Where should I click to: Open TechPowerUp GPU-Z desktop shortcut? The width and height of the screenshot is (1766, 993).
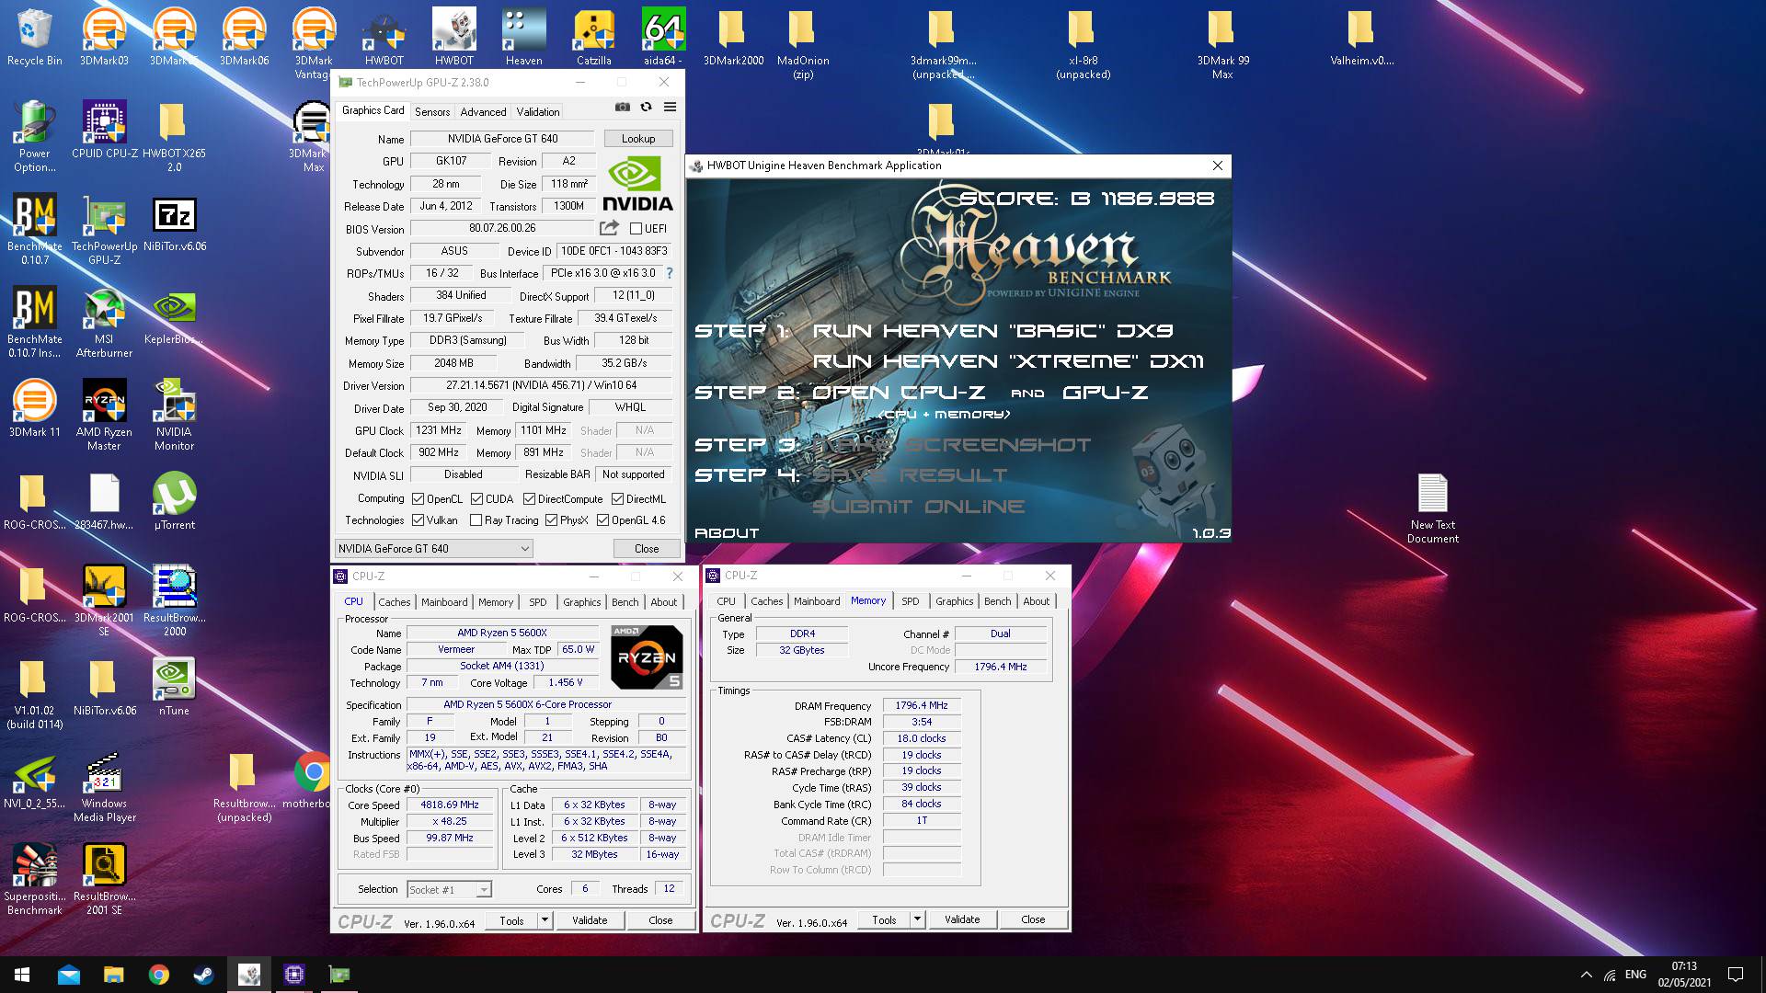[x=105, y=230]
